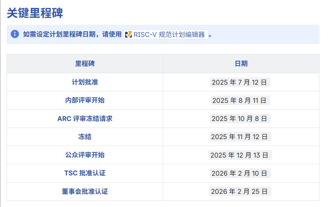Click the 董事会批准认证 milestone

point(85,192)
